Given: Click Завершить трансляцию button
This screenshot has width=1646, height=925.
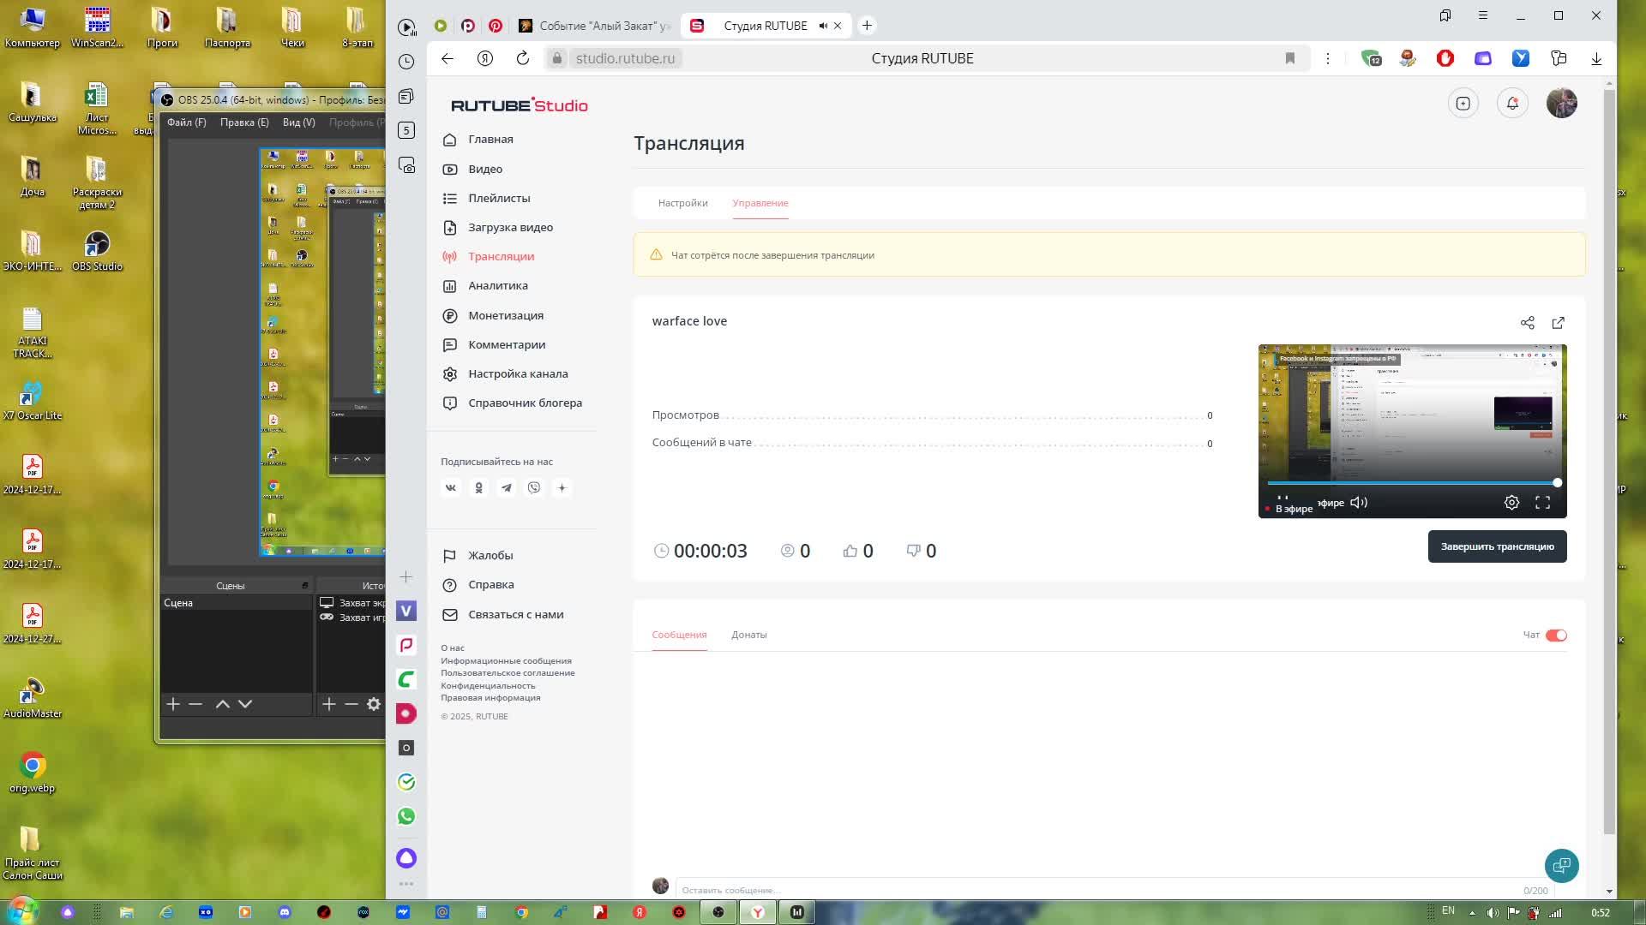Looking at the screenshot, I should tap(1497, 546).
